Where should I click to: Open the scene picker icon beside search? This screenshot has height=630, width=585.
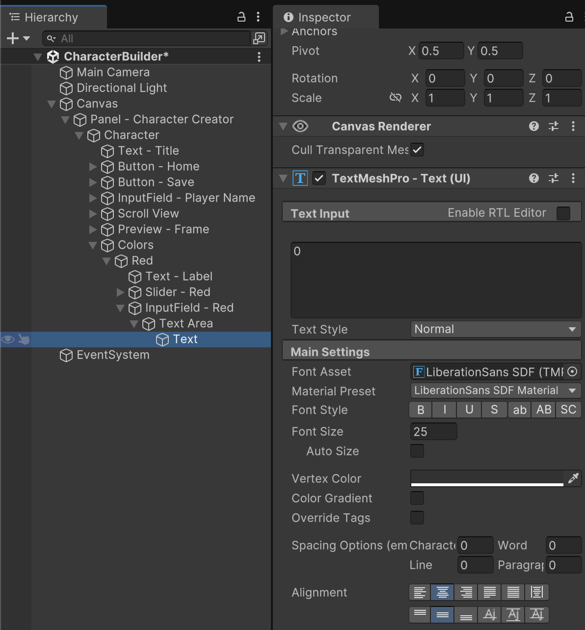pyautogui.click(x=259, y=38)
